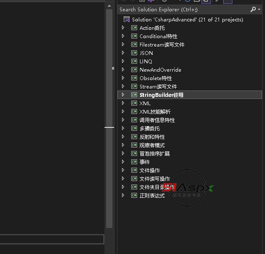The width and height of the screenshot is (265, 254).
Task: Click the C# project icon for 文件读写操作
Action: pos(134,179)
